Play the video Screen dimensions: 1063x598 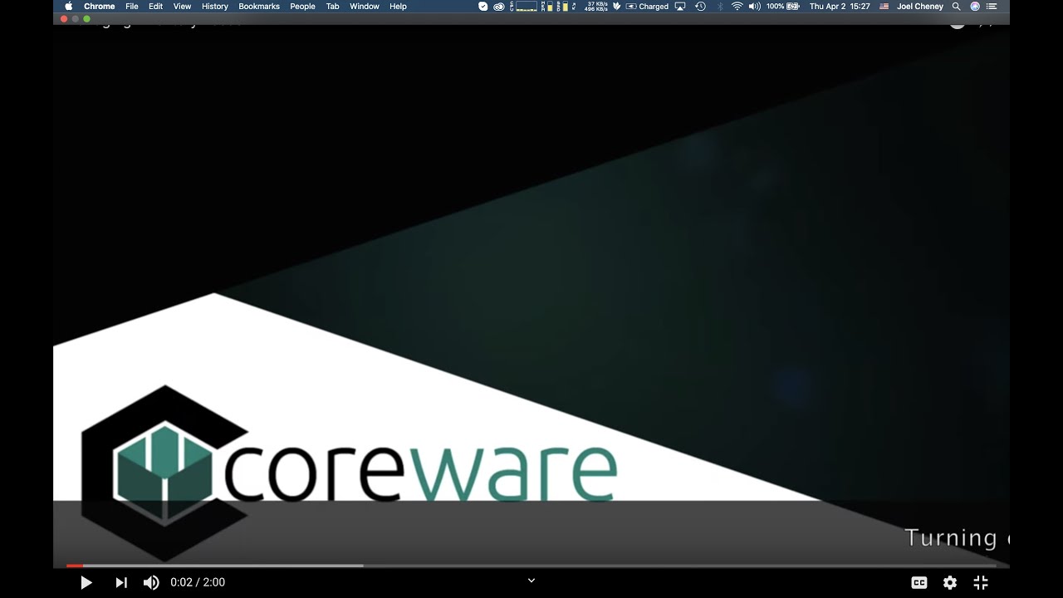[86, 583]
